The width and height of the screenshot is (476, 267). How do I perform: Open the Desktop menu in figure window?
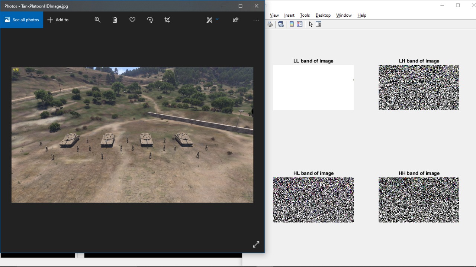(323, 15)
